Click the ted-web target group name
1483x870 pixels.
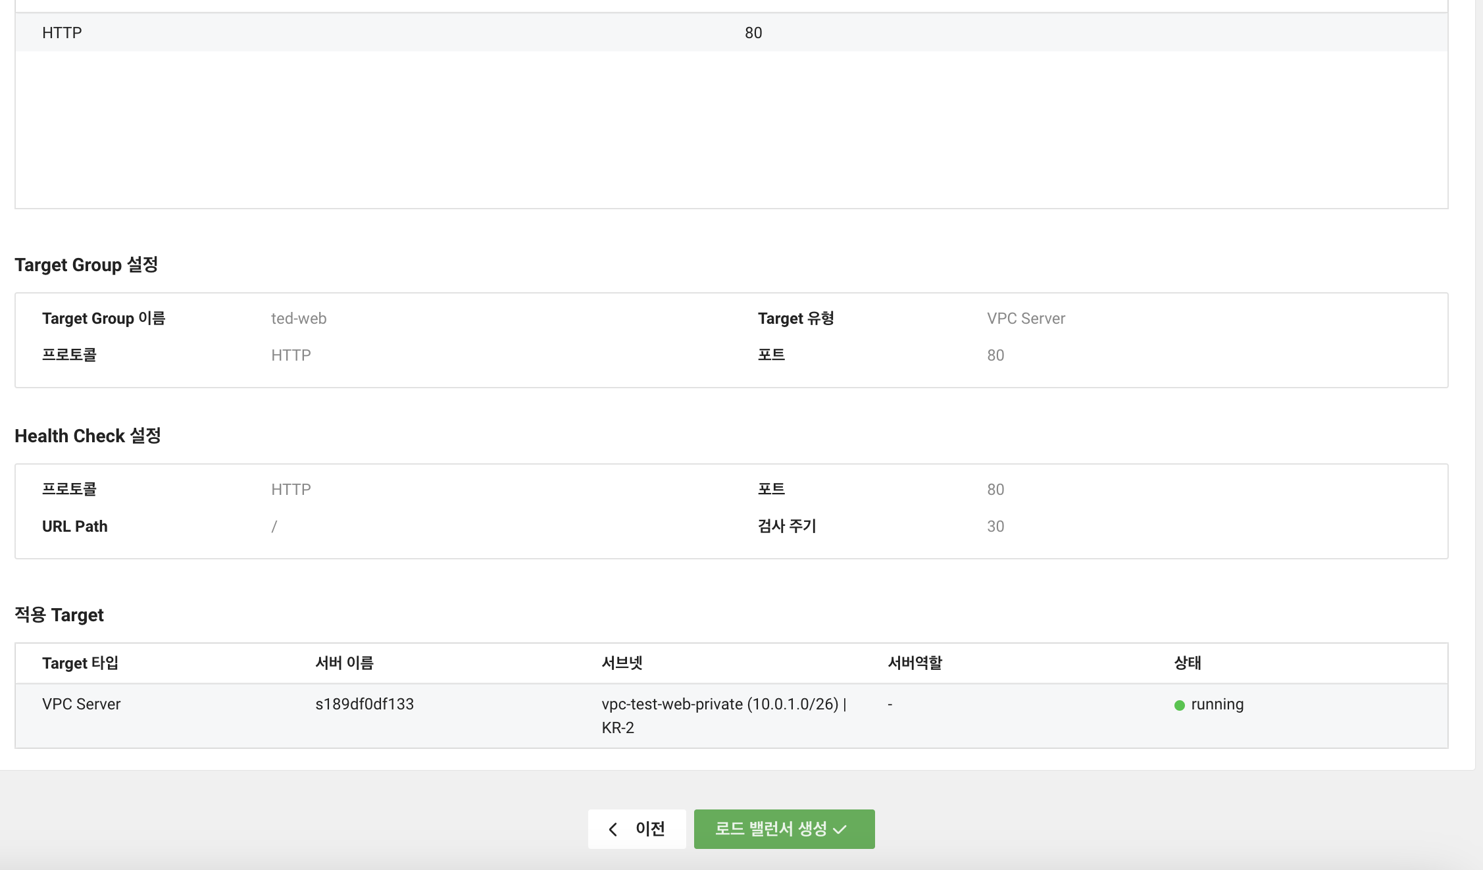(299, 319)
